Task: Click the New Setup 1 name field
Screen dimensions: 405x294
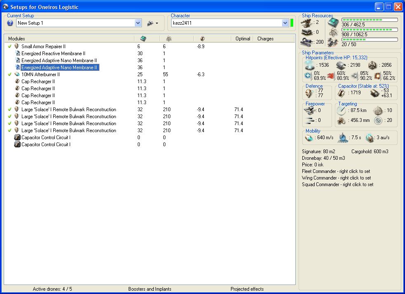Action: coord(75,23)
